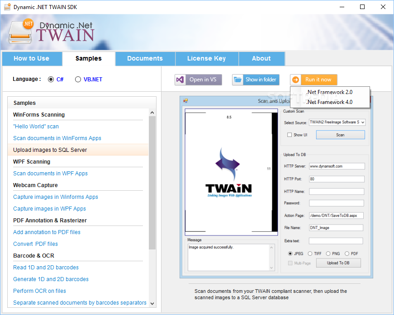
Task: Toggle the Multi-Page checkbox
Action: pyautogui.click(x=290, y=263)
